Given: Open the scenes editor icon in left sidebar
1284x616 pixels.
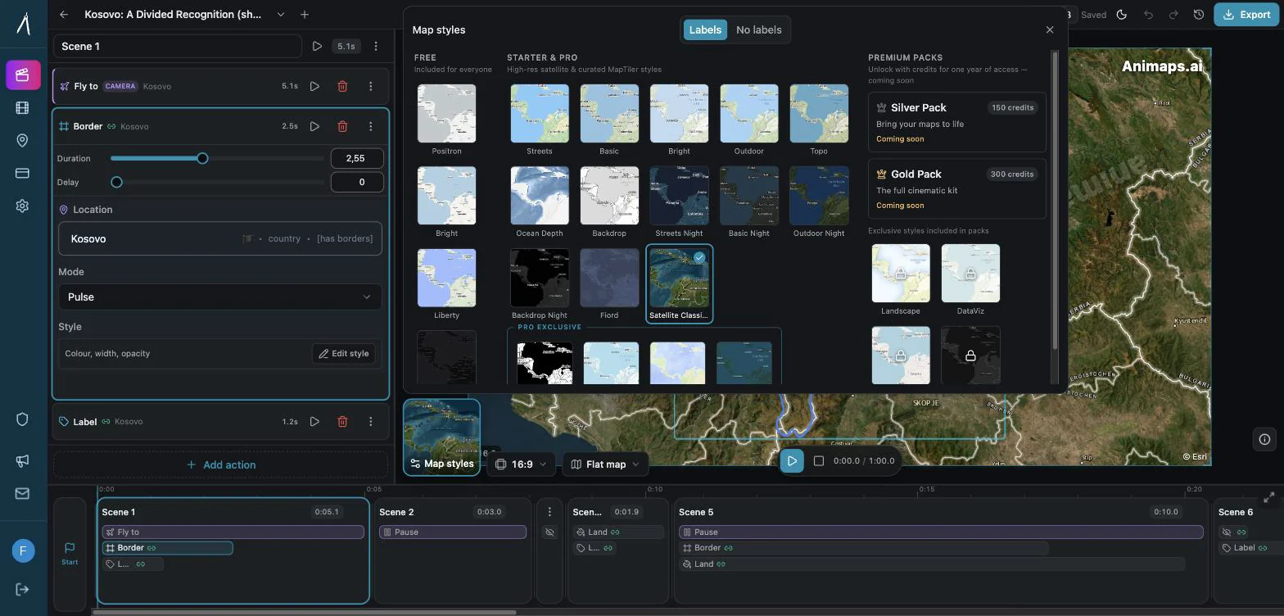Looking at the screenshot, I should 23,75.
